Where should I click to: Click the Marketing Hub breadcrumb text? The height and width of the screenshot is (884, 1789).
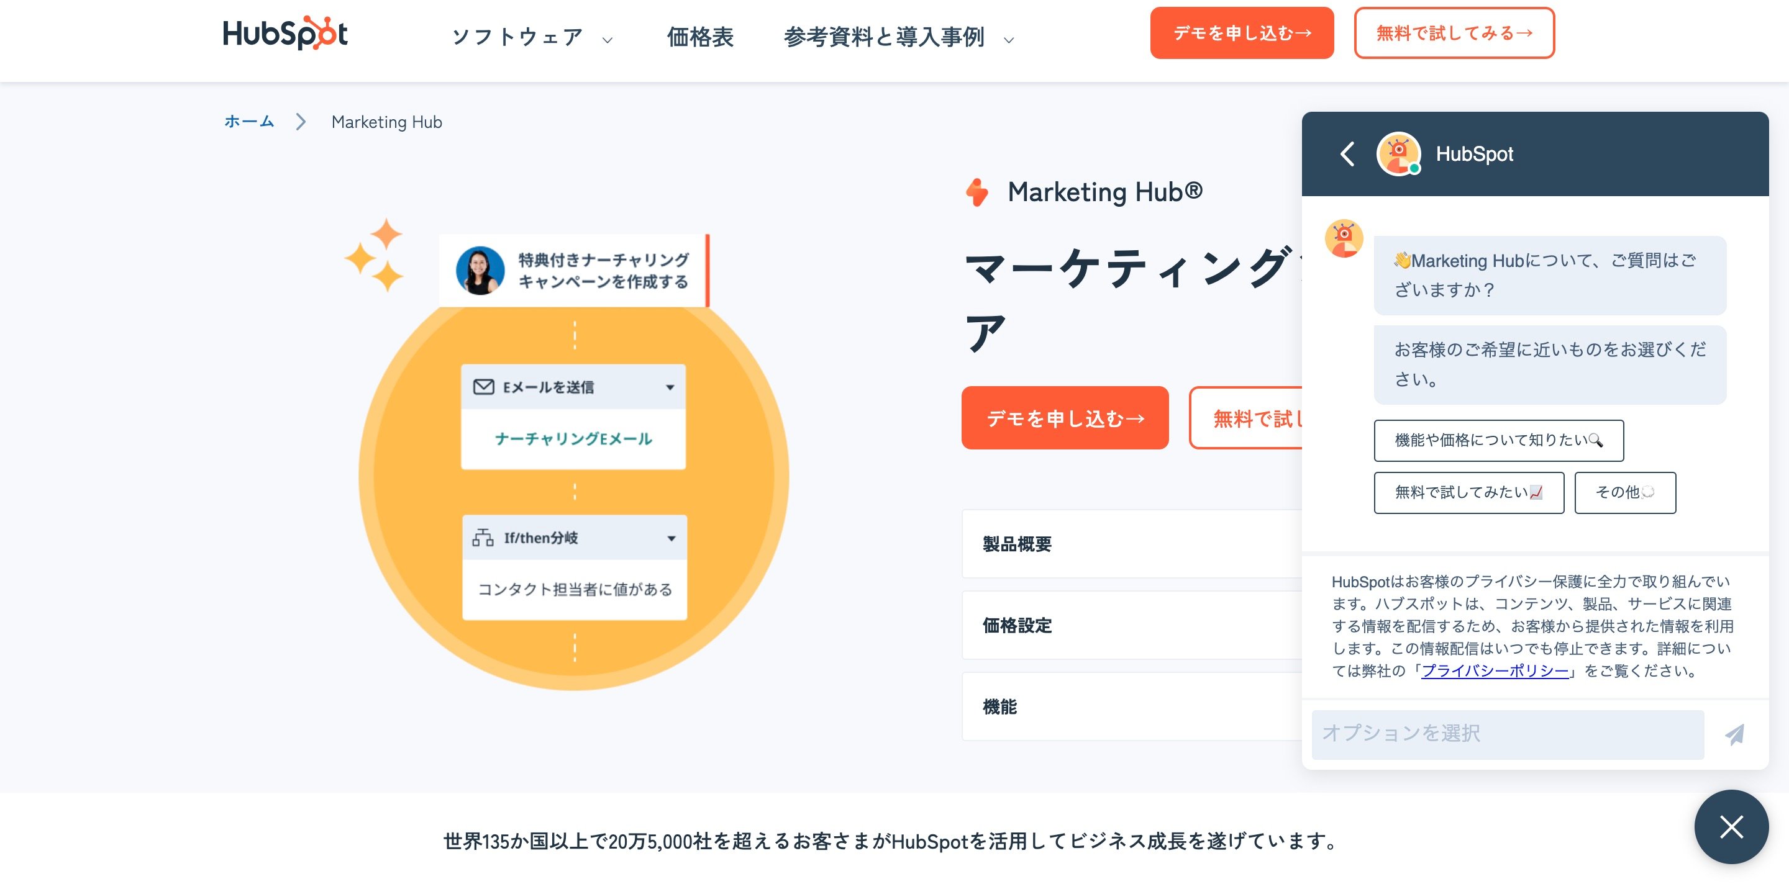pyautogui.click(x=386, y=122)
